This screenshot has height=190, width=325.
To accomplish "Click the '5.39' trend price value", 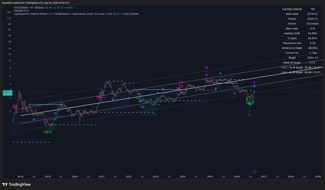I will (313, 43).
